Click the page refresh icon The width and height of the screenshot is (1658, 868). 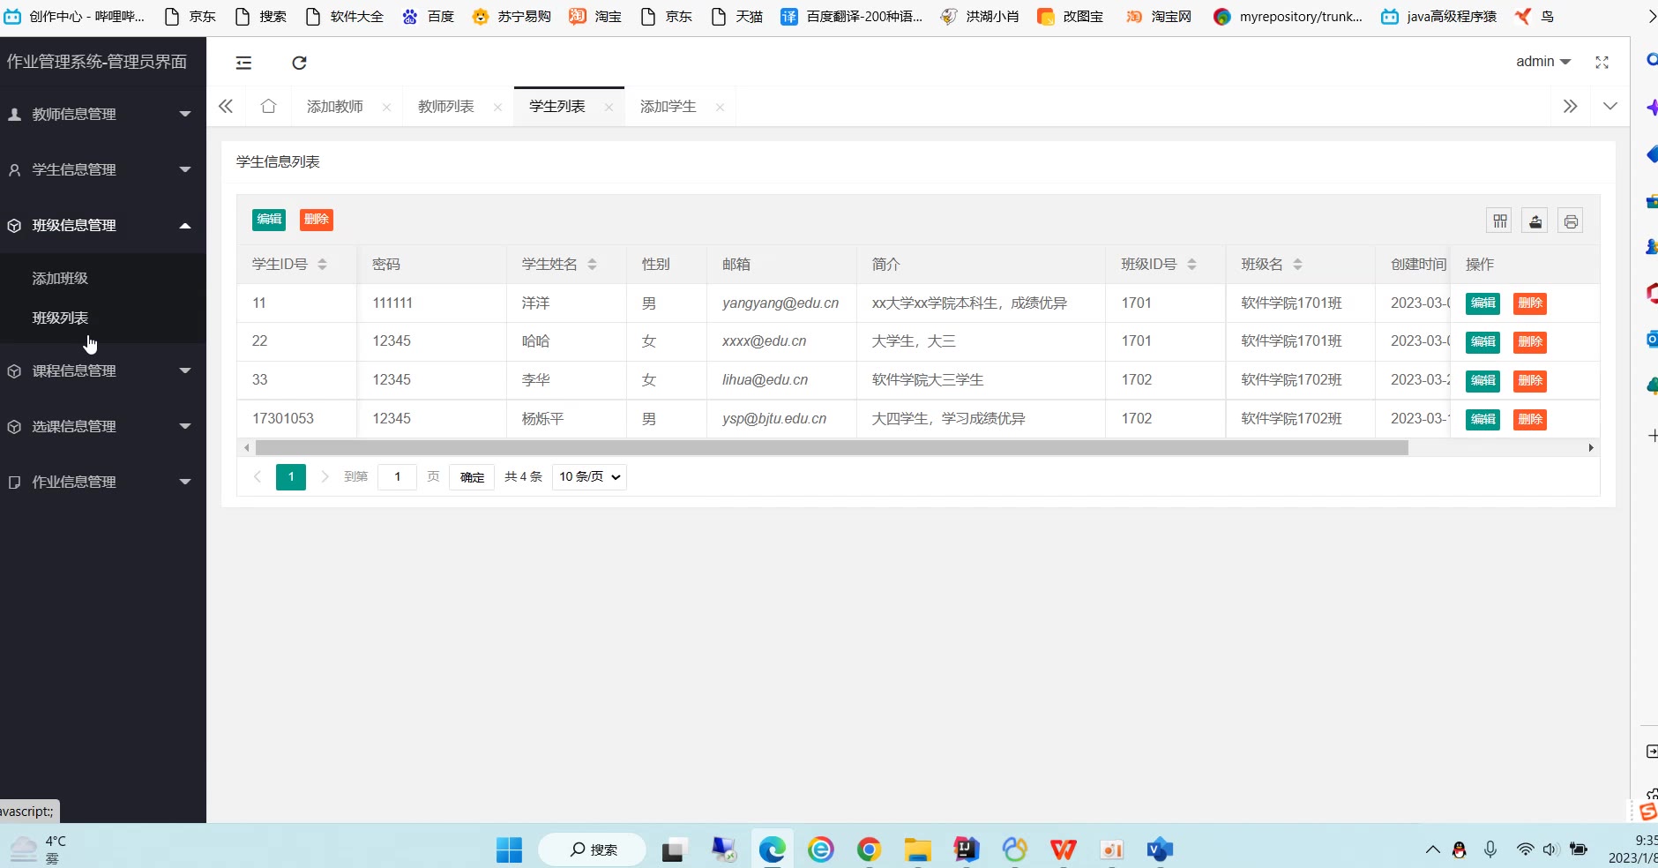click(299, 63)
